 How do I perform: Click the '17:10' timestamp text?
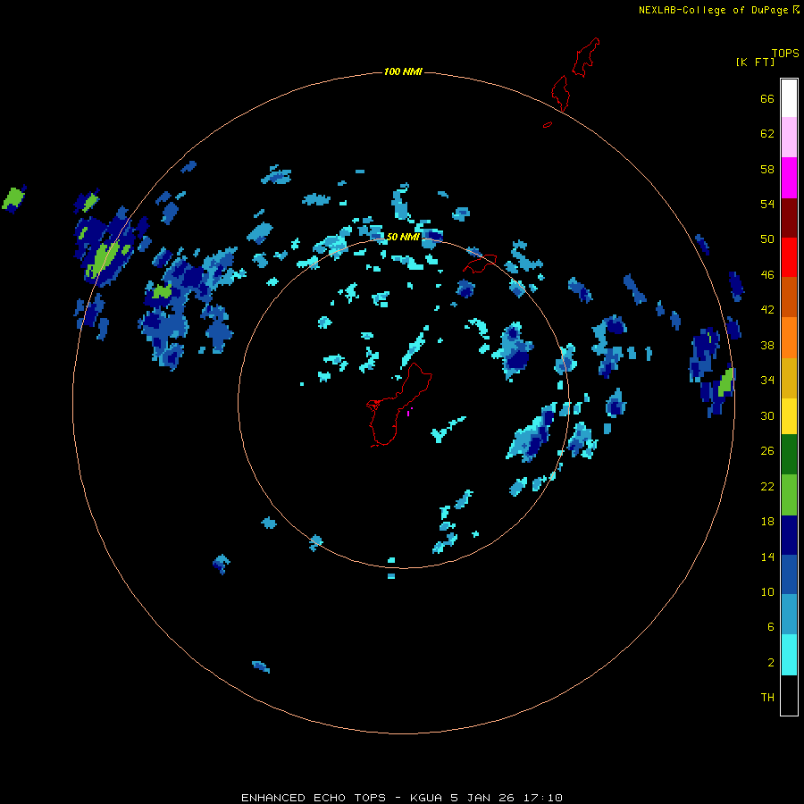(x=543, y=798)
